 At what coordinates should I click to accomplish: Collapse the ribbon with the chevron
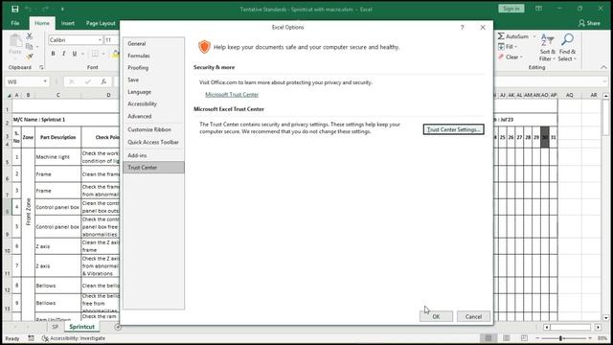click(603, 67)
